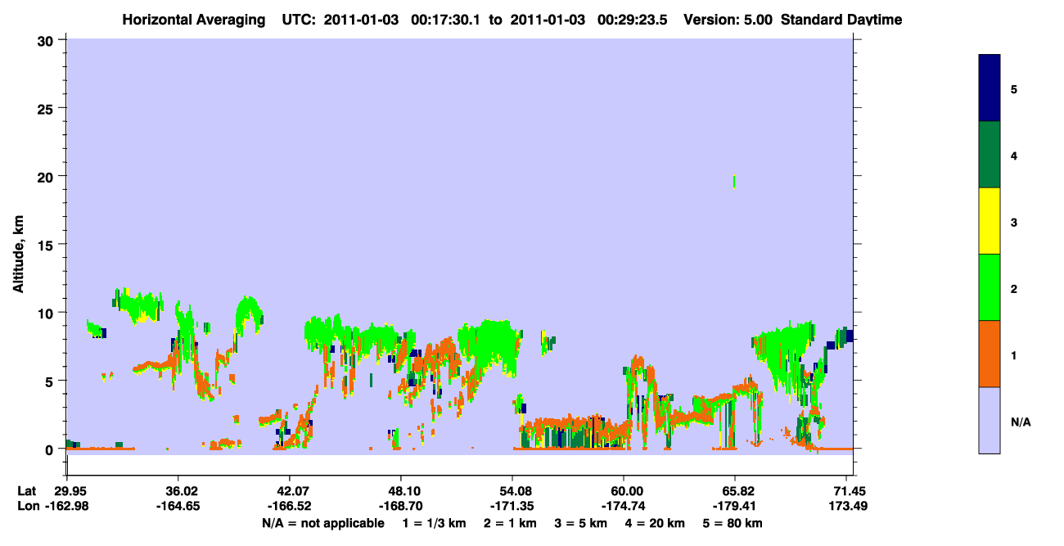The width and height of the screenshot is (1064, 546).
Task: Click the longitude value '-179.41'
Action: point(735,506)
